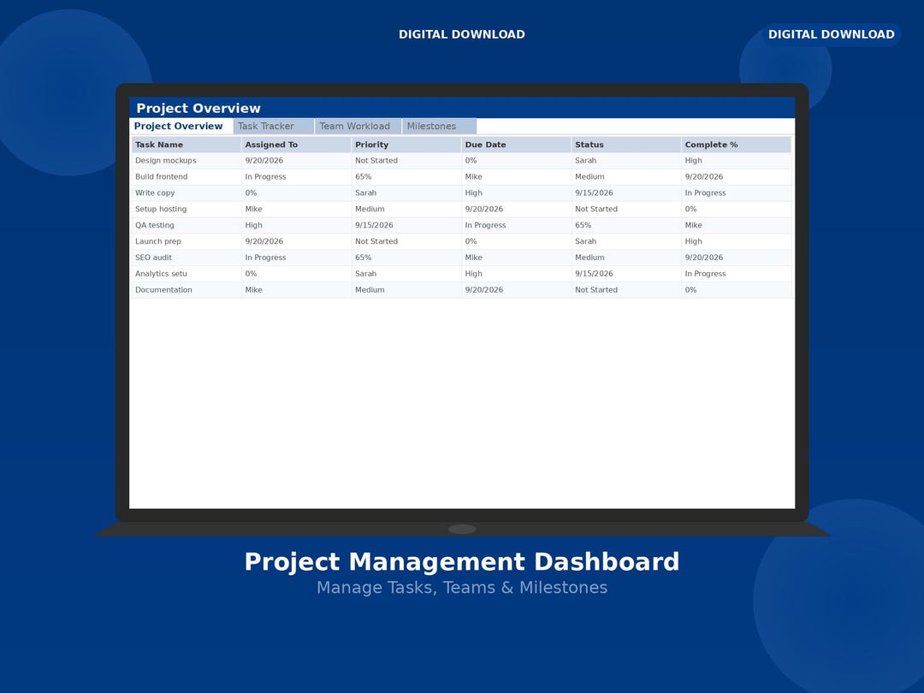Click the DIGITAL DOWNLOAD badge at top right

coord(831,34)
